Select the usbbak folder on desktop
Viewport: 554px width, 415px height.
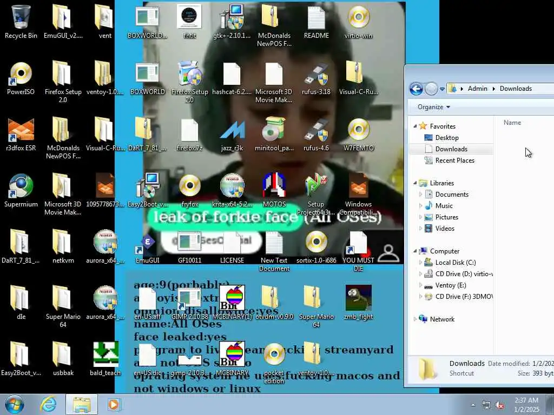(x=63, y=359)
